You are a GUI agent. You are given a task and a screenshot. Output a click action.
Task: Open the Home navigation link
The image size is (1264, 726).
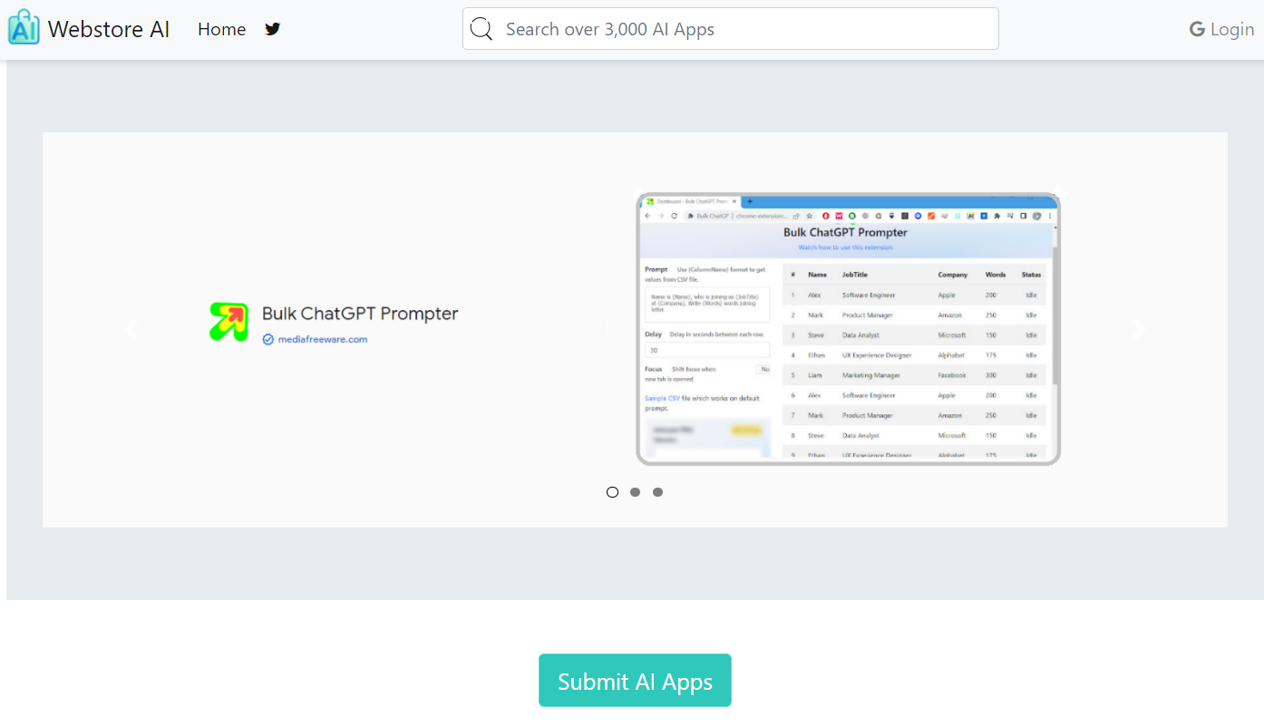pyautogui.click(x=222, y=29)
